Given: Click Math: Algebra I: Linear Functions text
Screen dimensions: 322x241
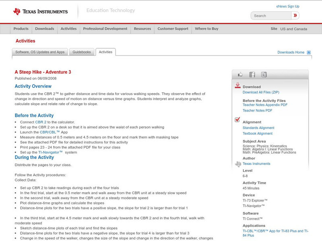Looking at the screenshot, I should [x=268, y=149].
